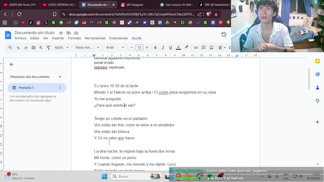Open the zoom 100% dropdown
324x182 pixels.
(x=62, y=48)
